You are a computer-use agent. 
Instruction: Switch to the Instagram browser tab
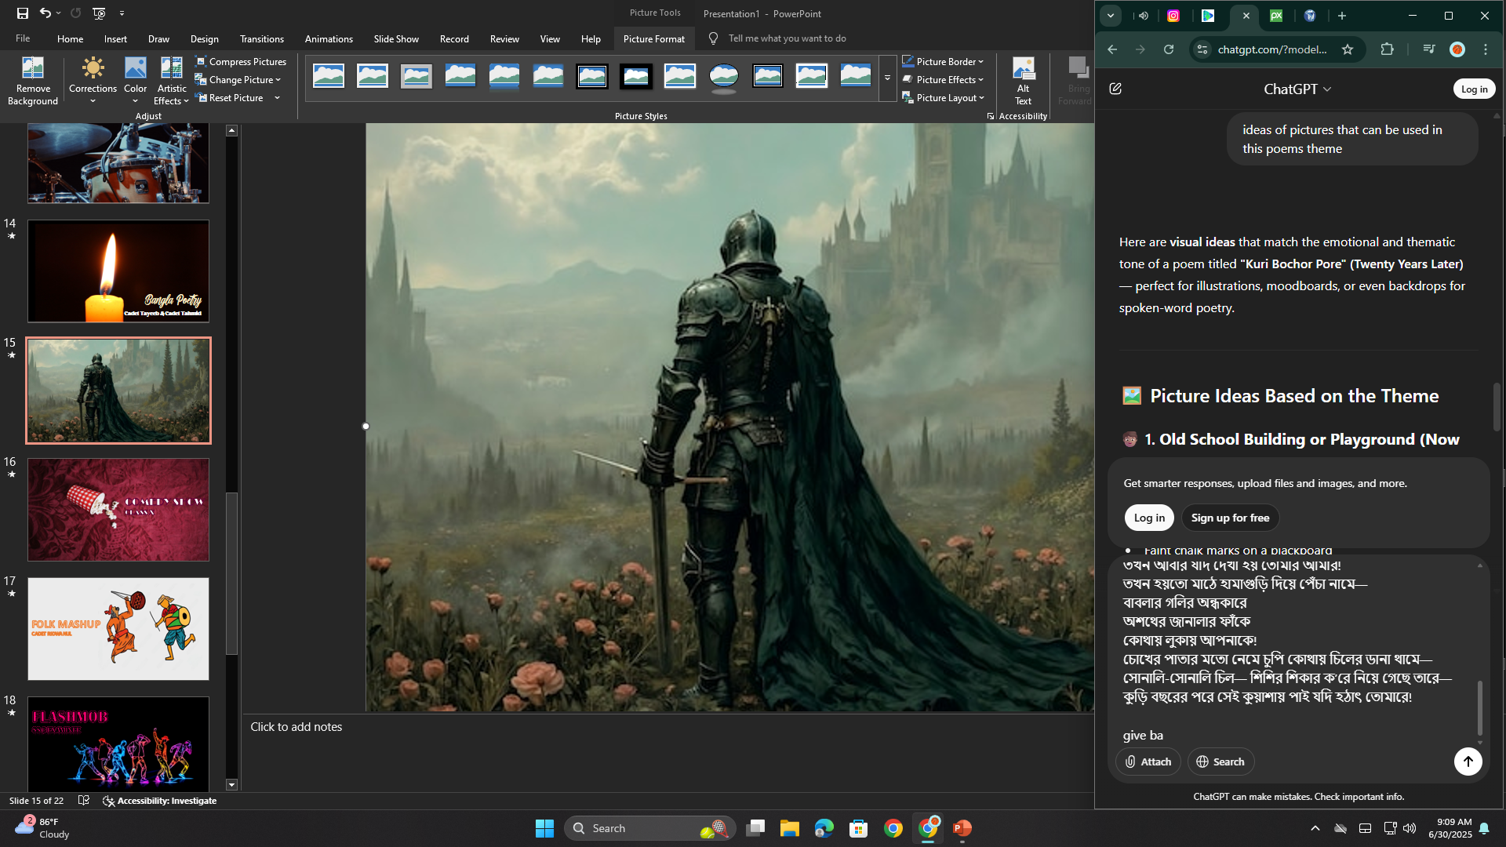tap(1173, 16)
